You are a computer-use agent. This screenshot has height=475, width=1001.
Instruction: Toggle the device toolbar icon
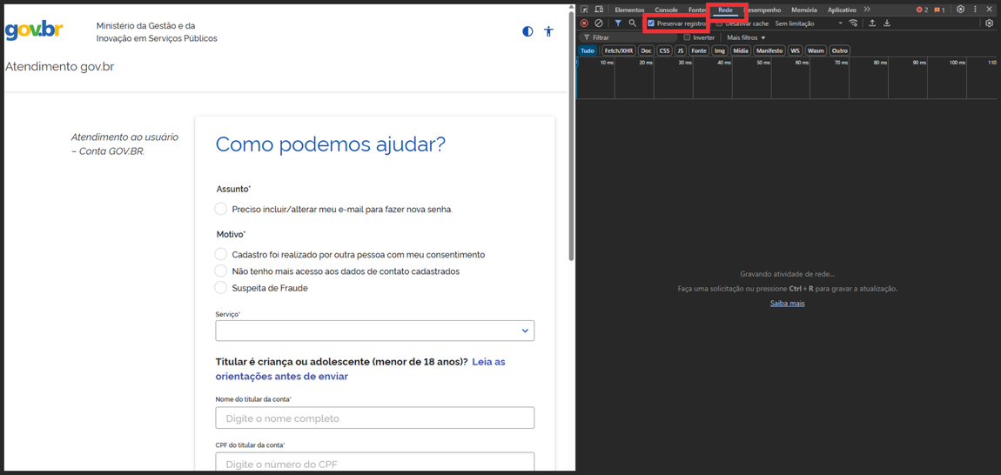599,10
